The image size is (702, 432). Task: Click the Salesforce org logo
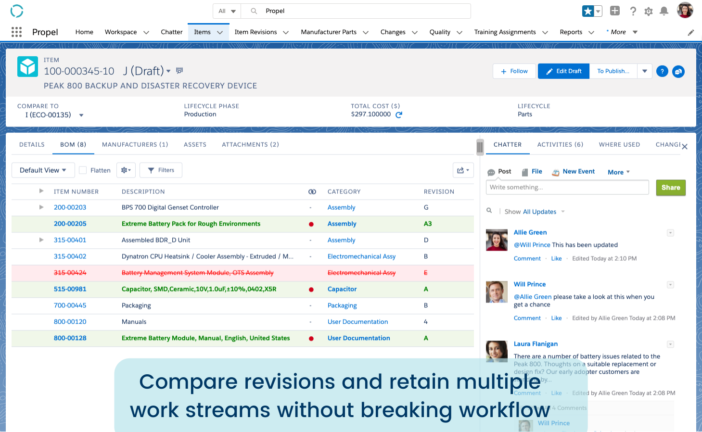coord(17,11)
